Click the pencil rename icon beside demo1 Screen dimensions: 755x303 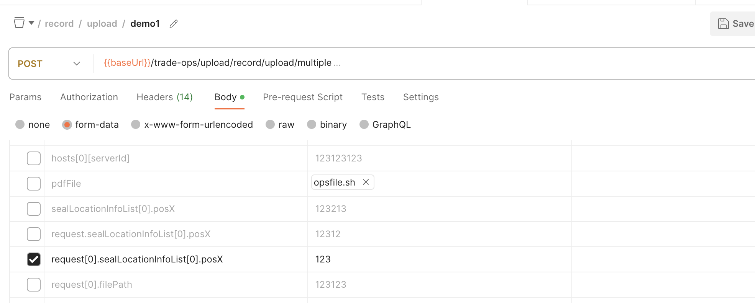(174, 24)
